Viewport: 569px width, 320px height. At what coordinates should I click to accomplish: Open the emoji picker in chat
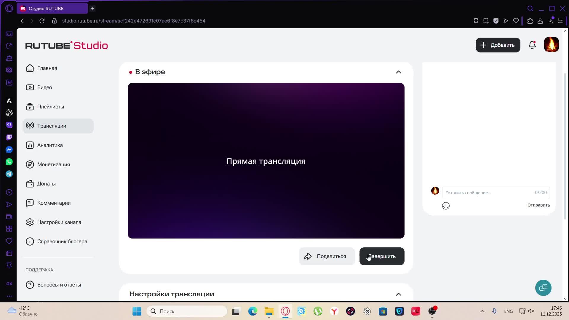click(x=446, y=206)
